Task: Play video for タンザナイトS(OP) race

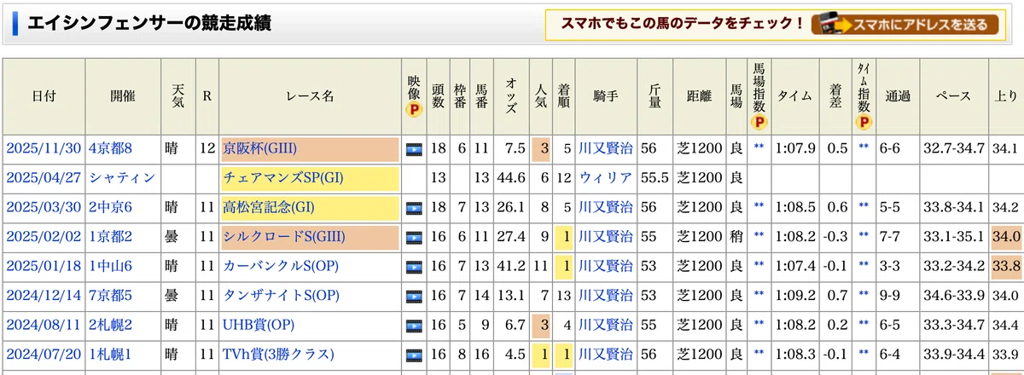Action: 415,296
